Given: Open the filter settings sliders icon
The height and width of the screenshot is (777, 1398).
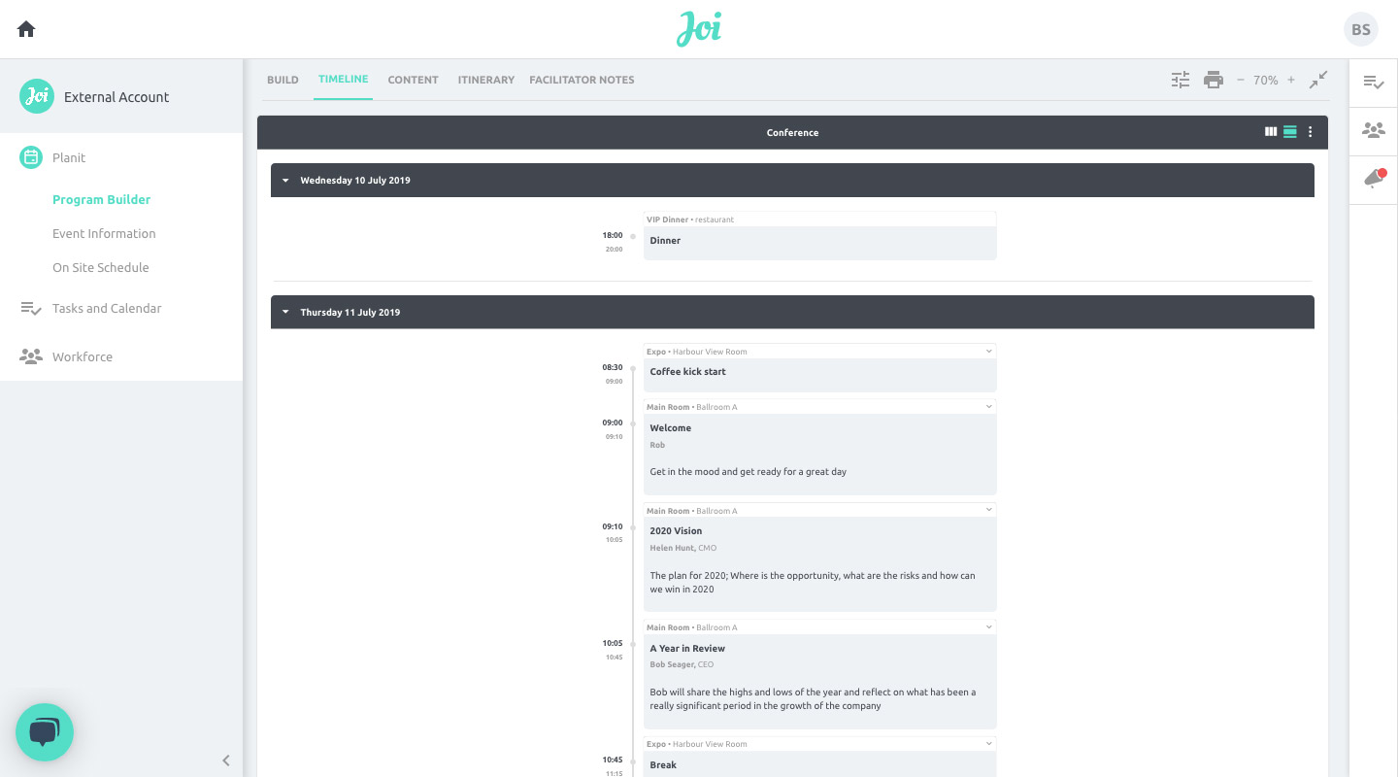Looking at the screenshot, I should click(1181, 80).
